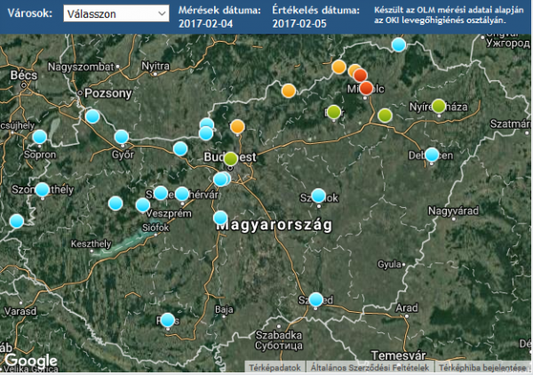Click the cyan marker at Veszprém
533x375 pixels.
(142, 205)
